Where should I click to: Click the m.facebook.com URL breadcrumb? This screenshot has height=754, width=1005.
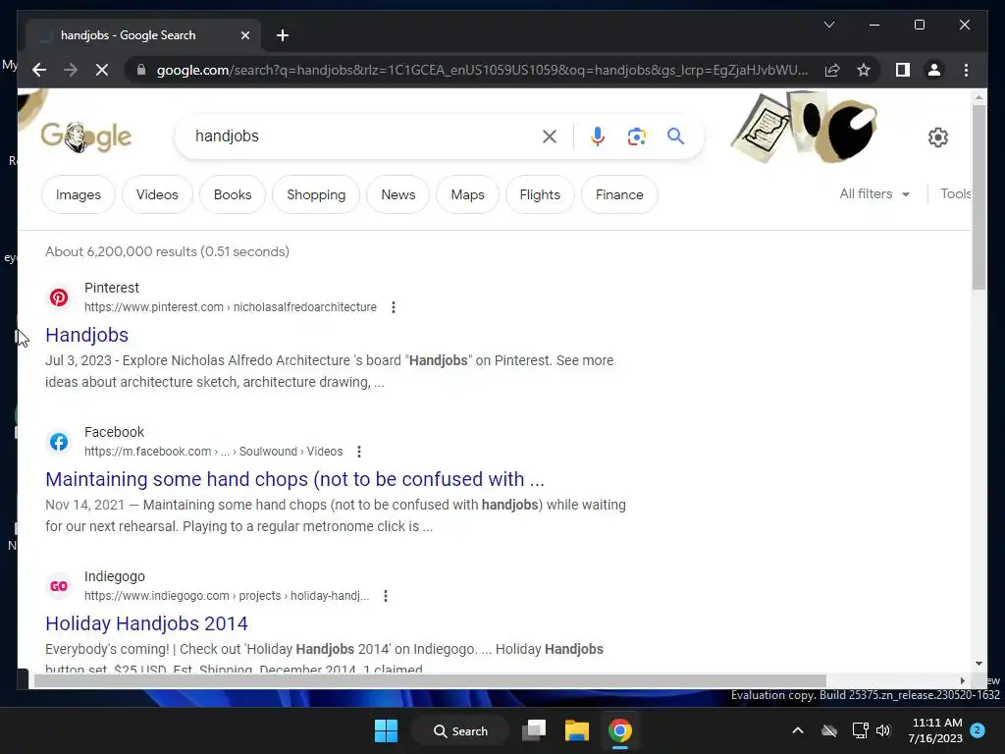(213, 452)
